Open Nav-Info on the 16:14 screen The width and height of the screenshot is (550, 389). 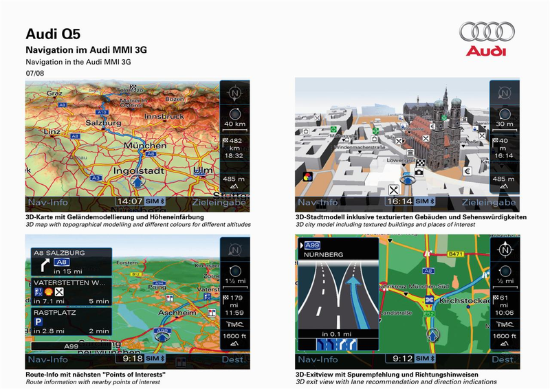(x=318, y=202)
